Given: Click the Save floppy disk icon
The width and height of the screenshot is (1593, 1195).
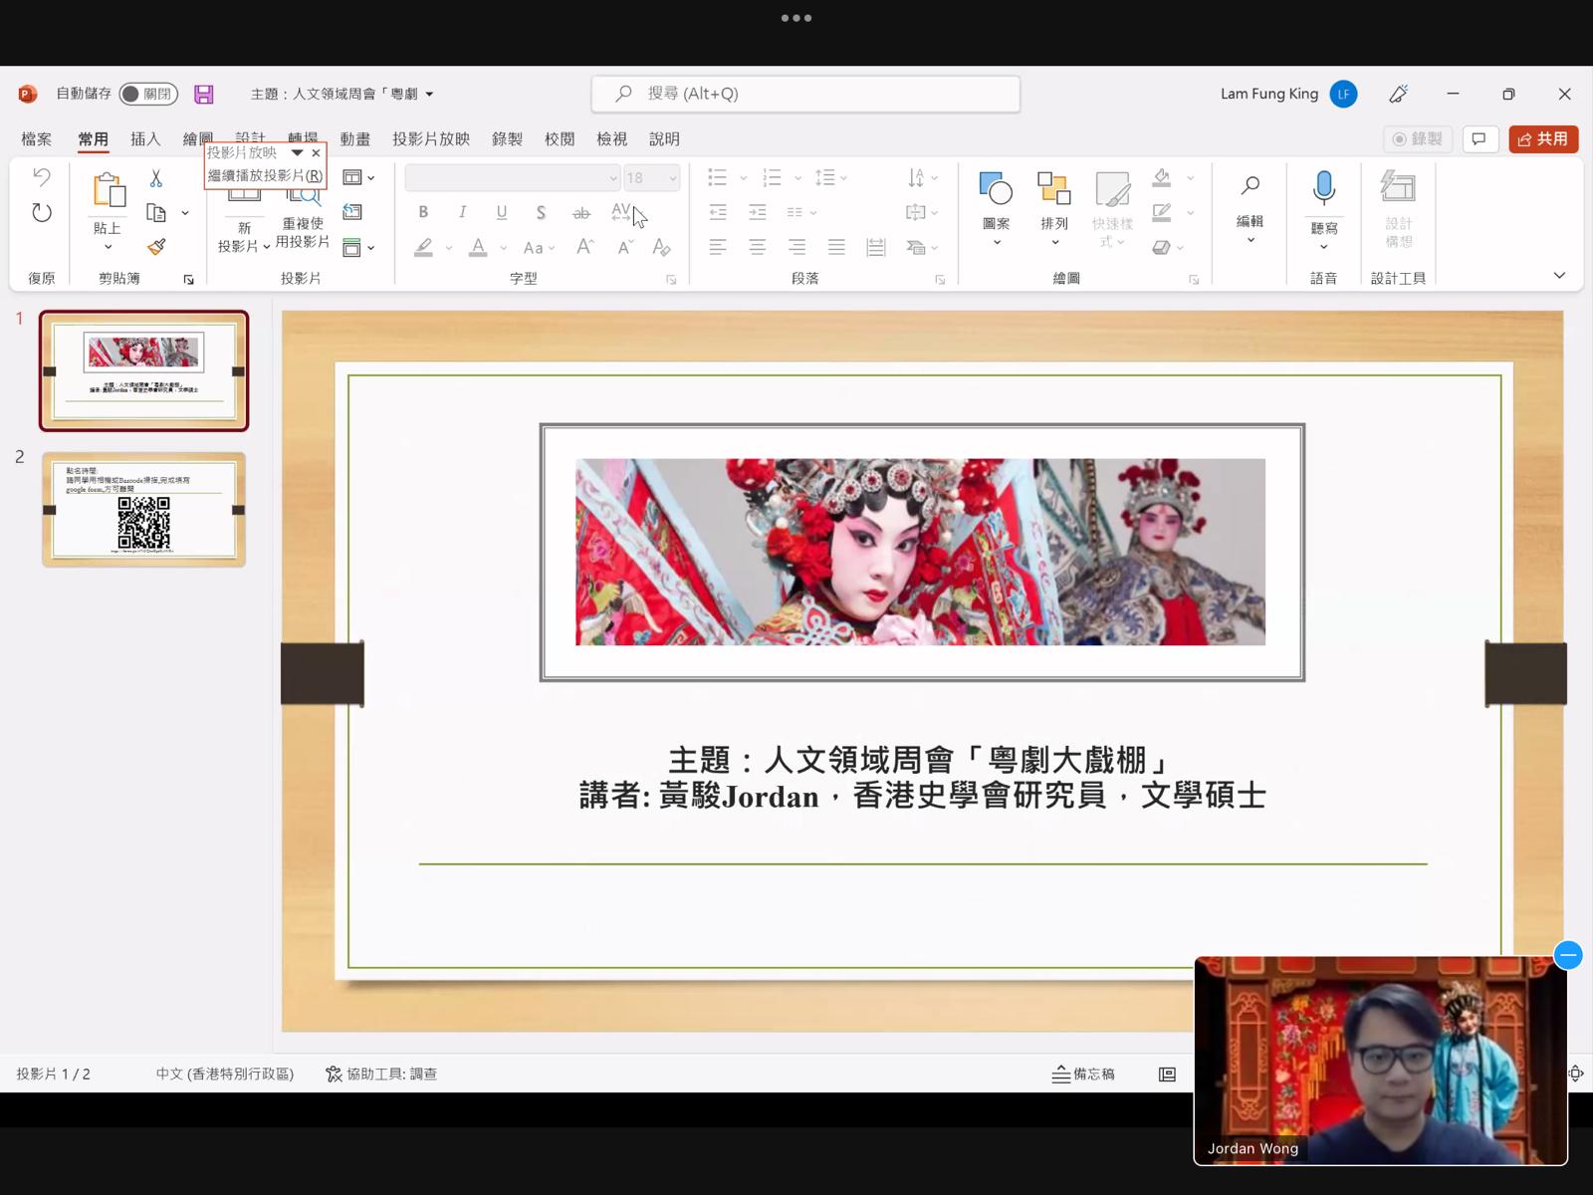Looking at the screenshot, I should [x=204, y=94].
